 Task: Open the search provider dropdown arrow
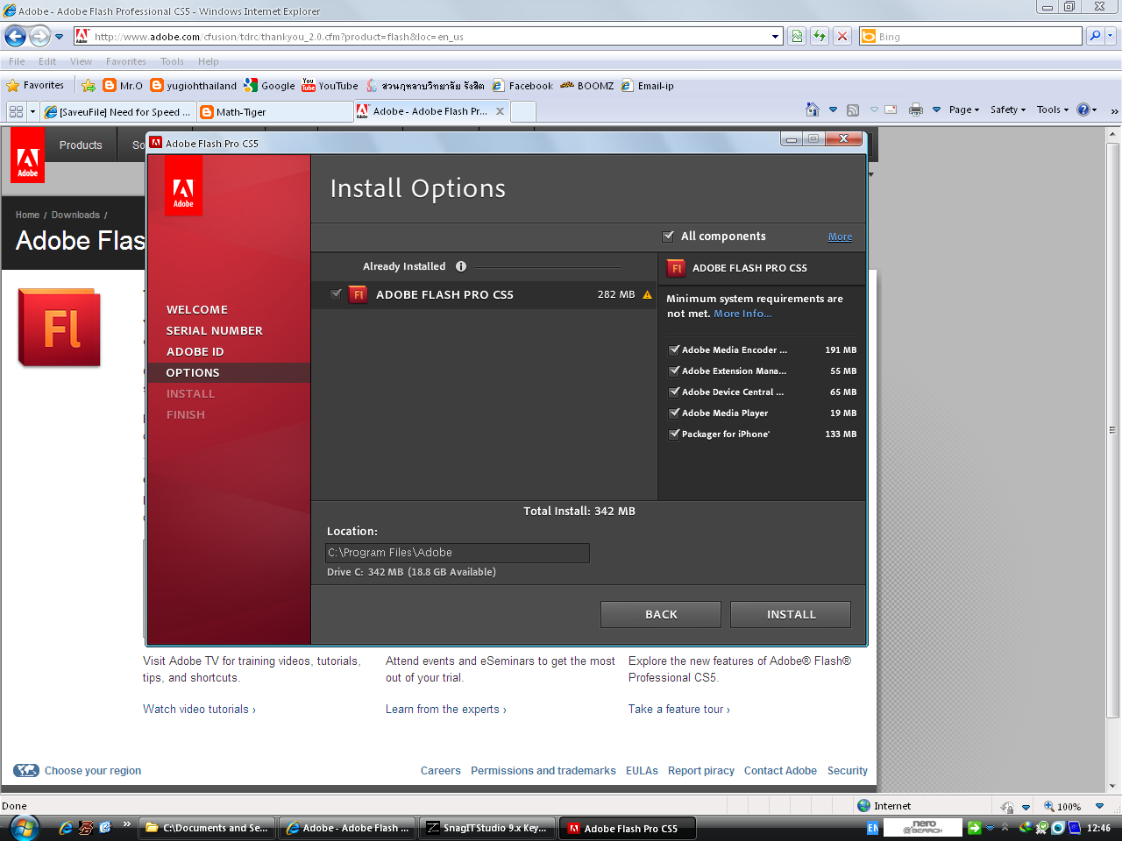coord(1110,36)
